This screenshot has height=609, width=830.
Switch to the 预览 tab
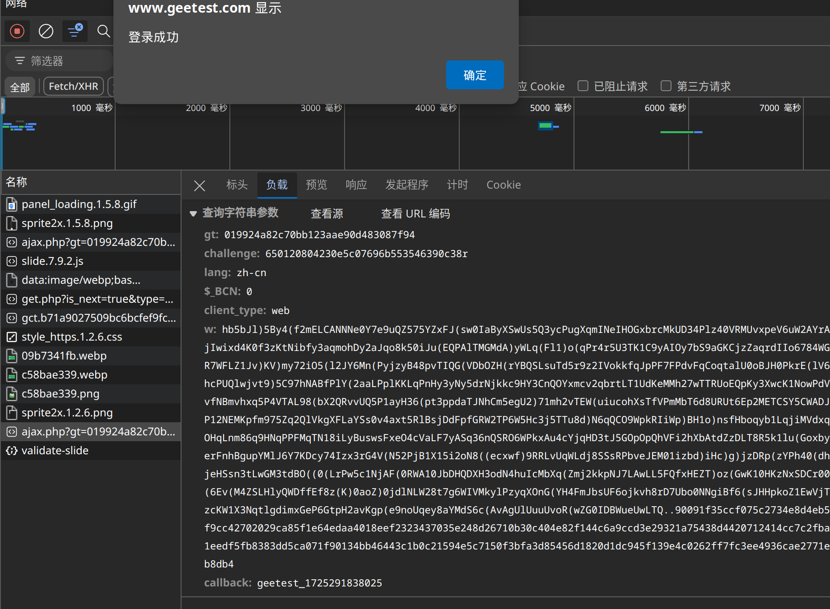click(x=316, y=185)
